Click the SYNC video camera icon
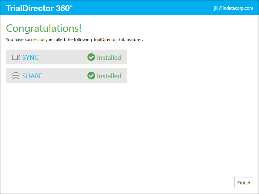Image resolution: width=259 pixels, height=194 pixels. pyautogui.click(x=16, y=57)
